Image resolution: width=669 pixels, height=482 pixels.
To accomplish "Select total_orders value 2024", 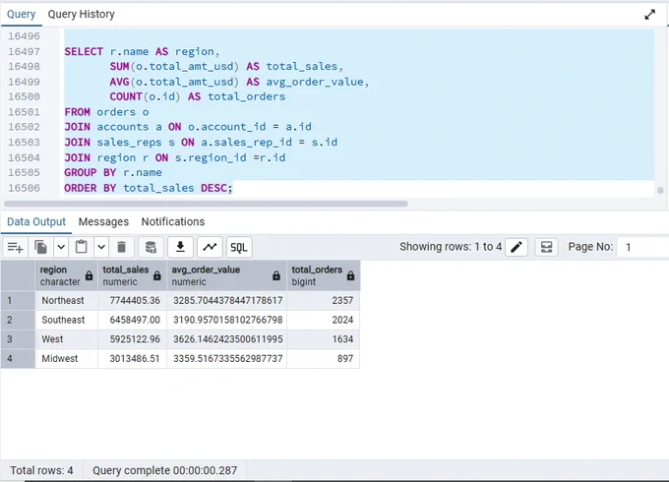I will click(x=324, y=320).
